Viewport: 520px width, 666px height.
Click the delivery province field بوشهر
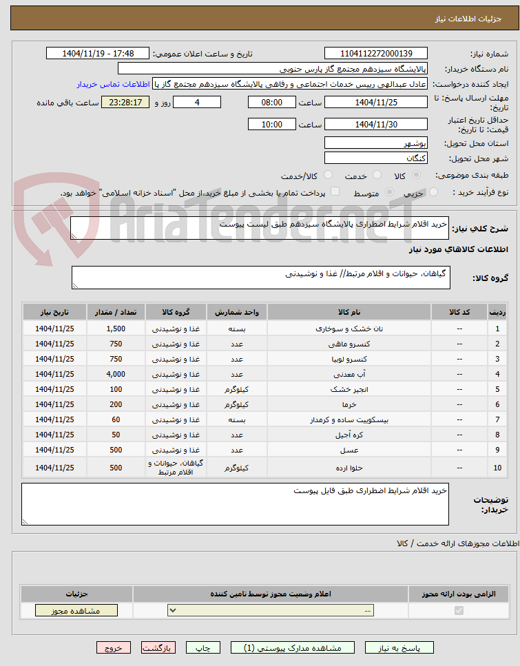tap(376, 143)
